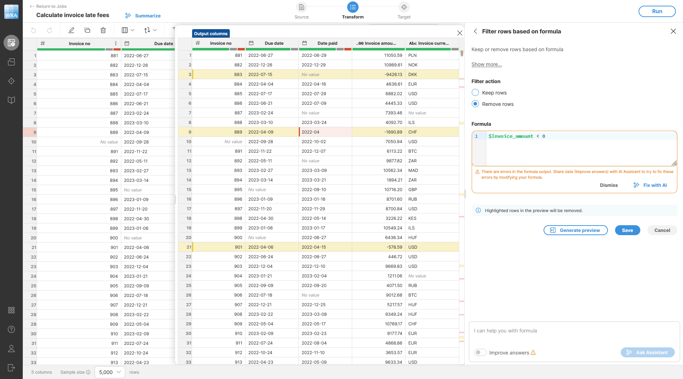
Task: Select the Keep rows option
Action: 475,93
